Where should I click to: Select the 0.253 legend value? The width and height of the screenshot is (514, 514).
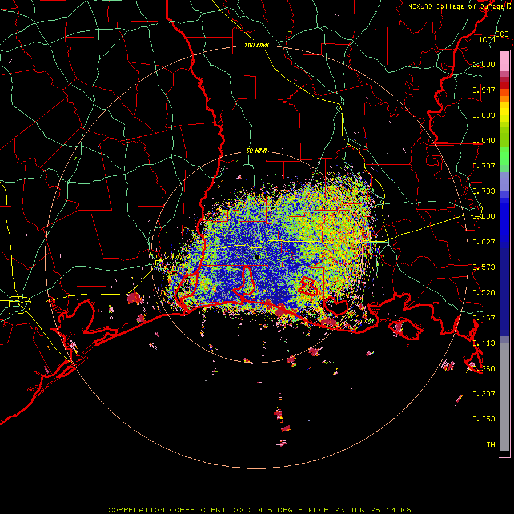(484, 419)
